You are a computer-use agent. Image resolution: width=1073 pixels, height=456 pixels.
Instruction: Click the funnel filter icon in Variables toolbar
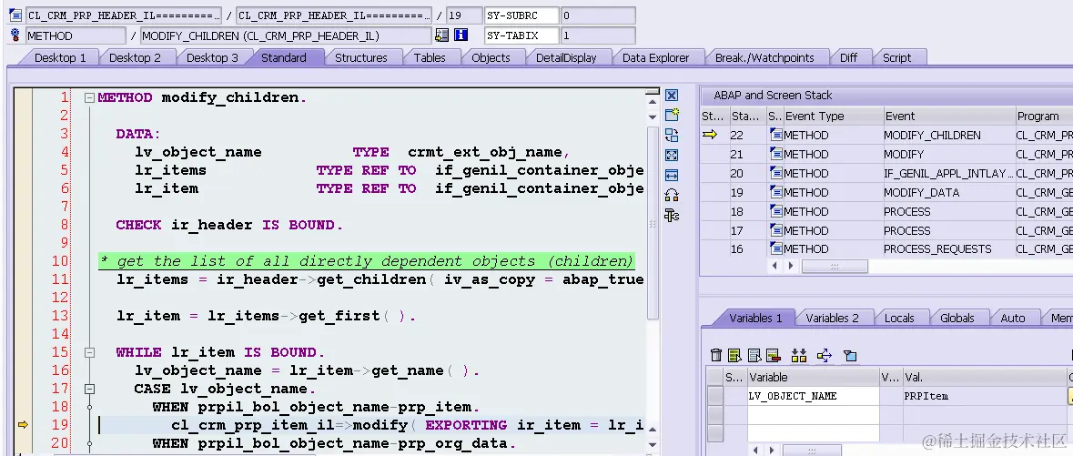pyautogui.click(x=849, y=355)
